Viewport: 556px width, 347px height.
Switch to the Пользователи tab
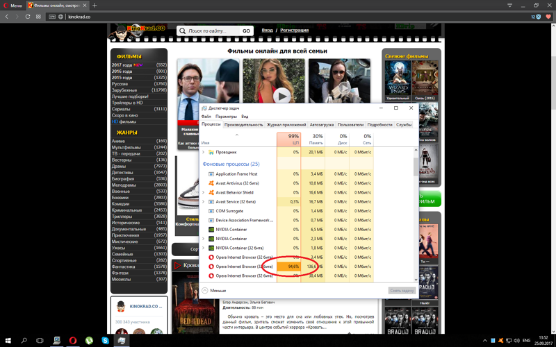350,125
